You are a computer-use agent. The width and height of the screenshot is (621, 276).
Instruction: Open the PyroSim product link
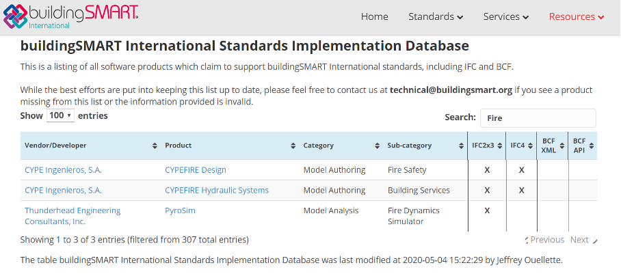pos(180,211)
